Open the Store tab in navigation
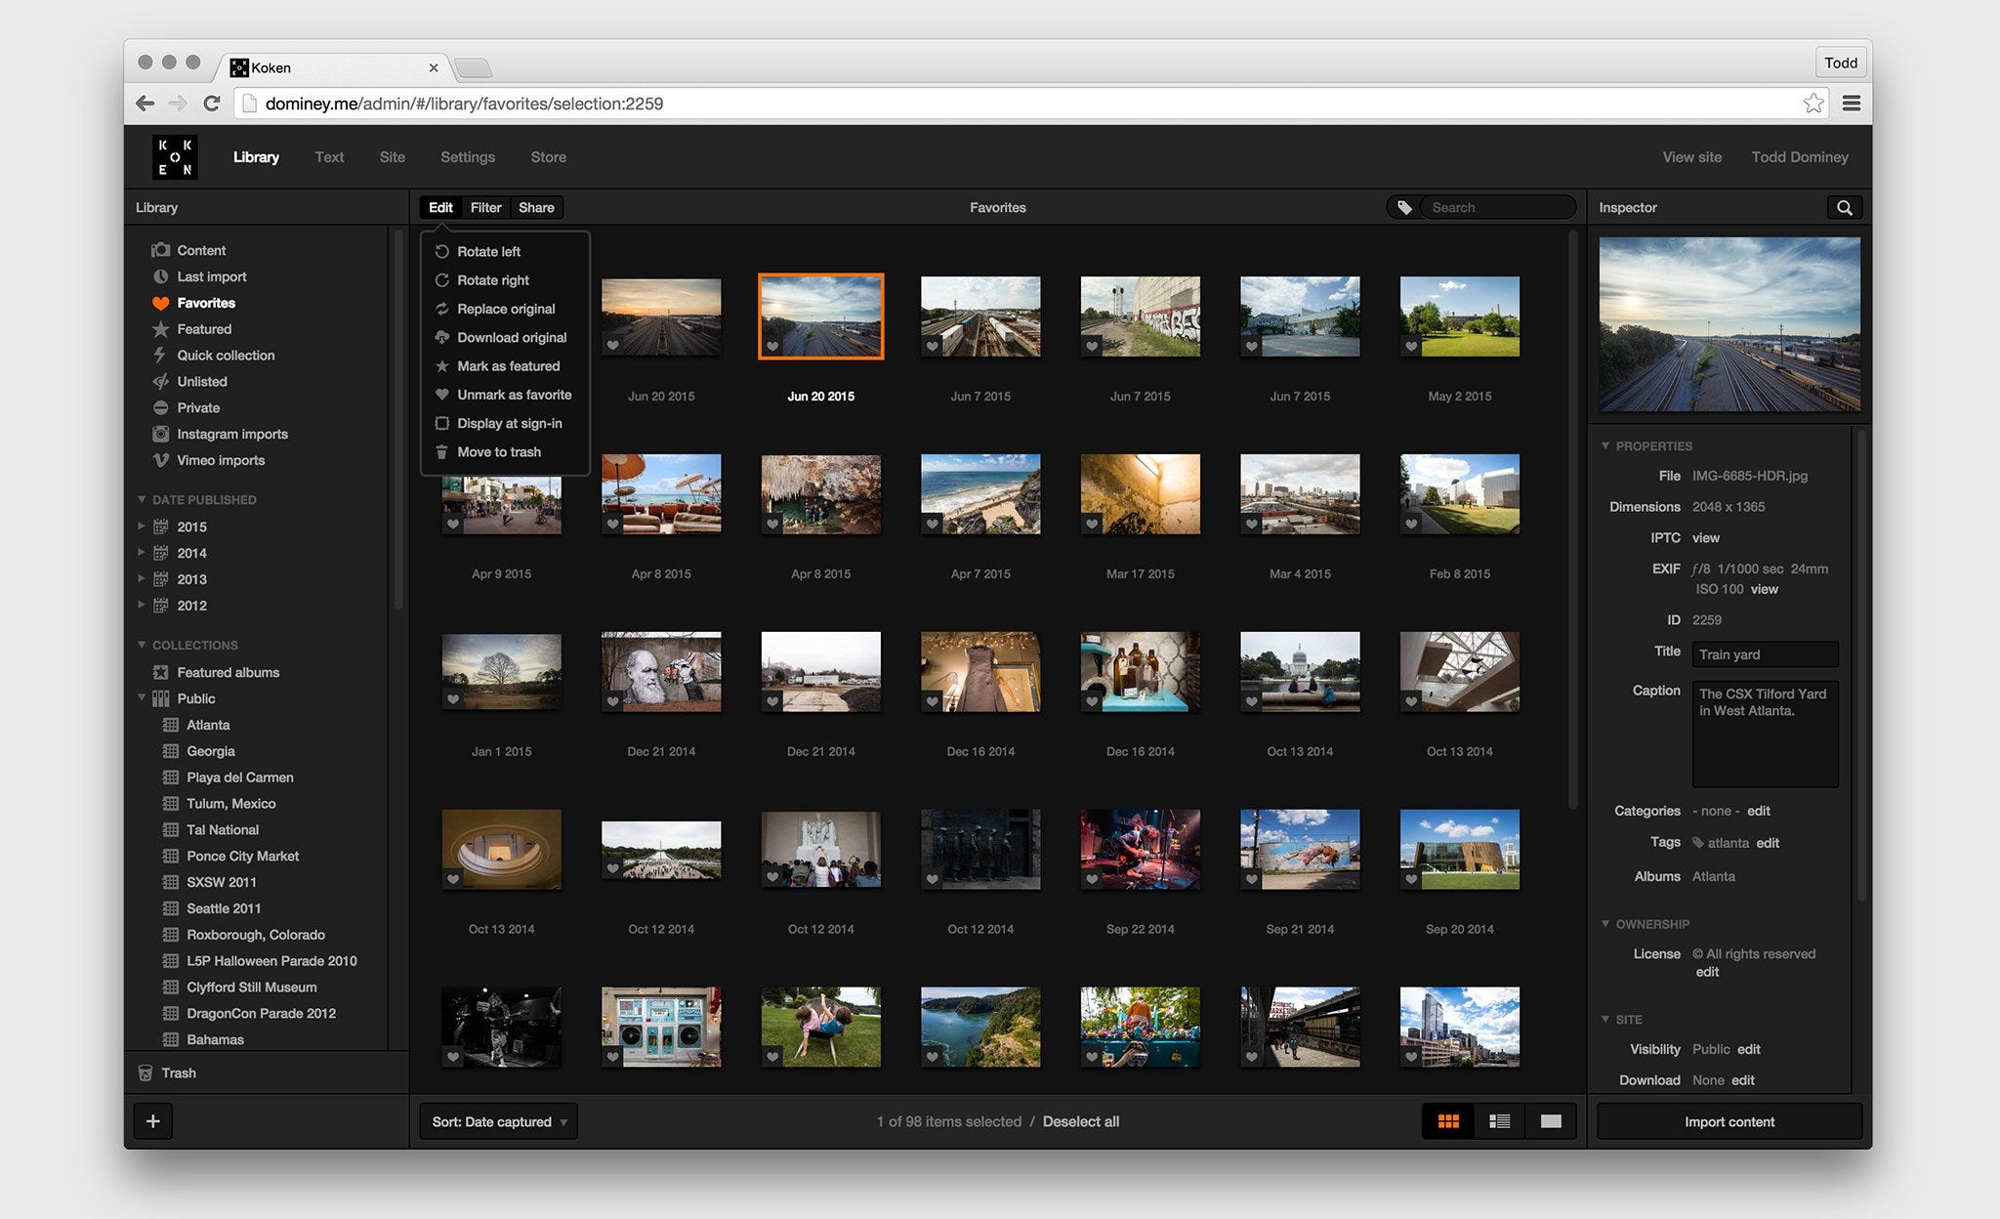This screenshot has height=1219, width=2000. (549, 157)
